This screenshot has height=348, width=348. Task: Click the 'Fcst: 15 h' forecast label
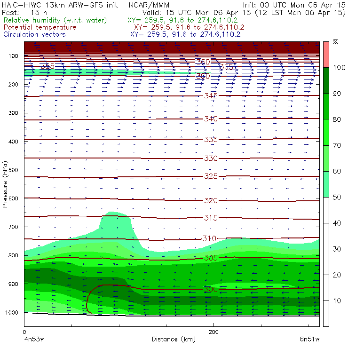click(x=24, y=13)
